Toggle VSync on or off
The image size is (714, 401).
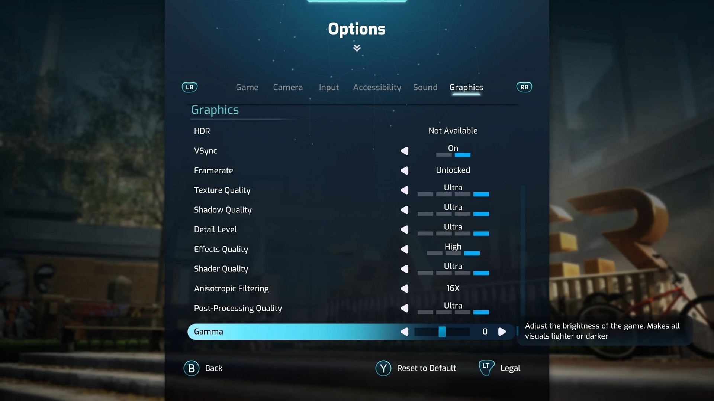click(x=404, y=150)
